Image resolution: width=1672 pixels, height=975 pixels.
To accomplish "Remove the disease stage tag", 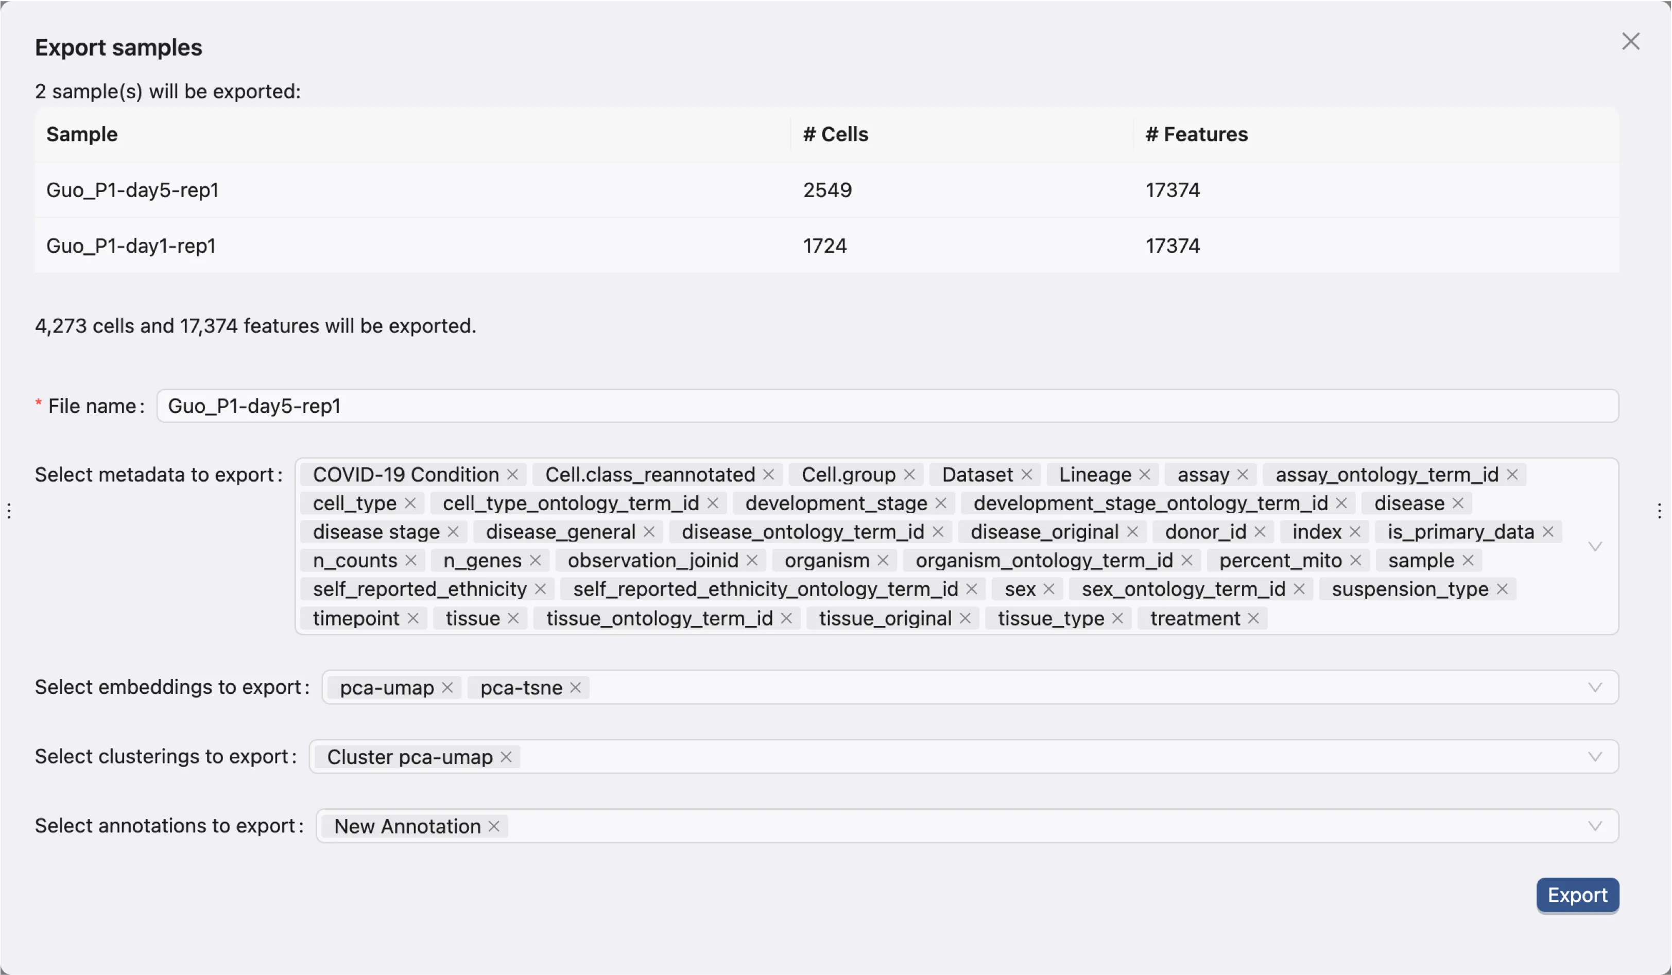I will click(453, 532).
